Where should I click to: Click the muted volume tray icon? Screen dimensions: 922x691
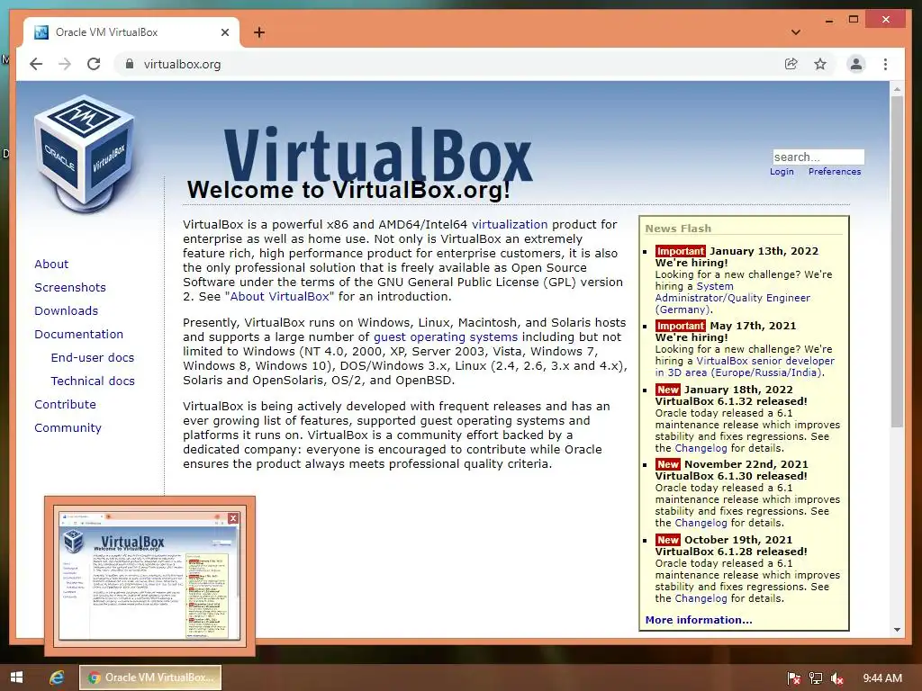click(x=837, y=678)
